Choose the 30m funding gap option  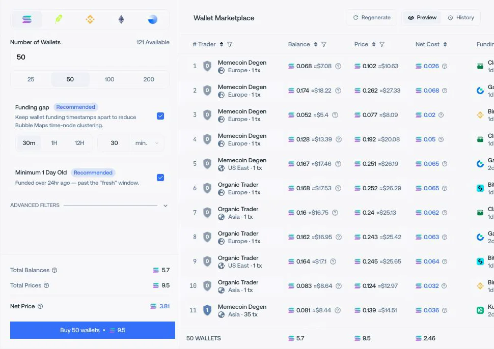29,143
